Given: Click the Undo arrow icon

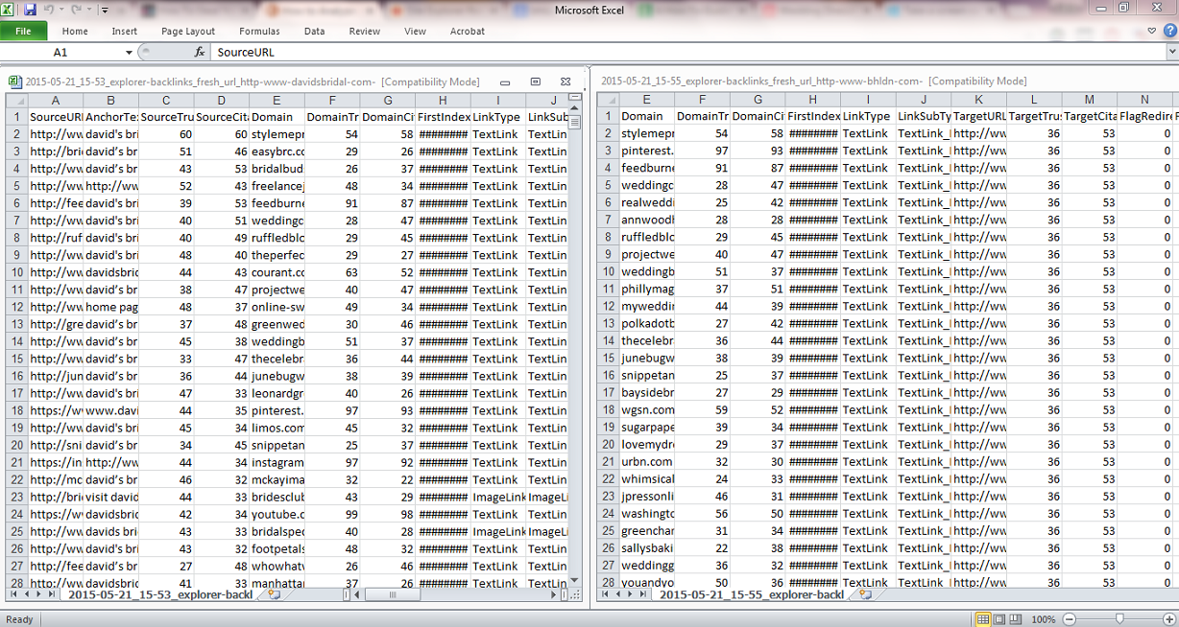Looking at the screenshot, I should (x=50, y=10).
